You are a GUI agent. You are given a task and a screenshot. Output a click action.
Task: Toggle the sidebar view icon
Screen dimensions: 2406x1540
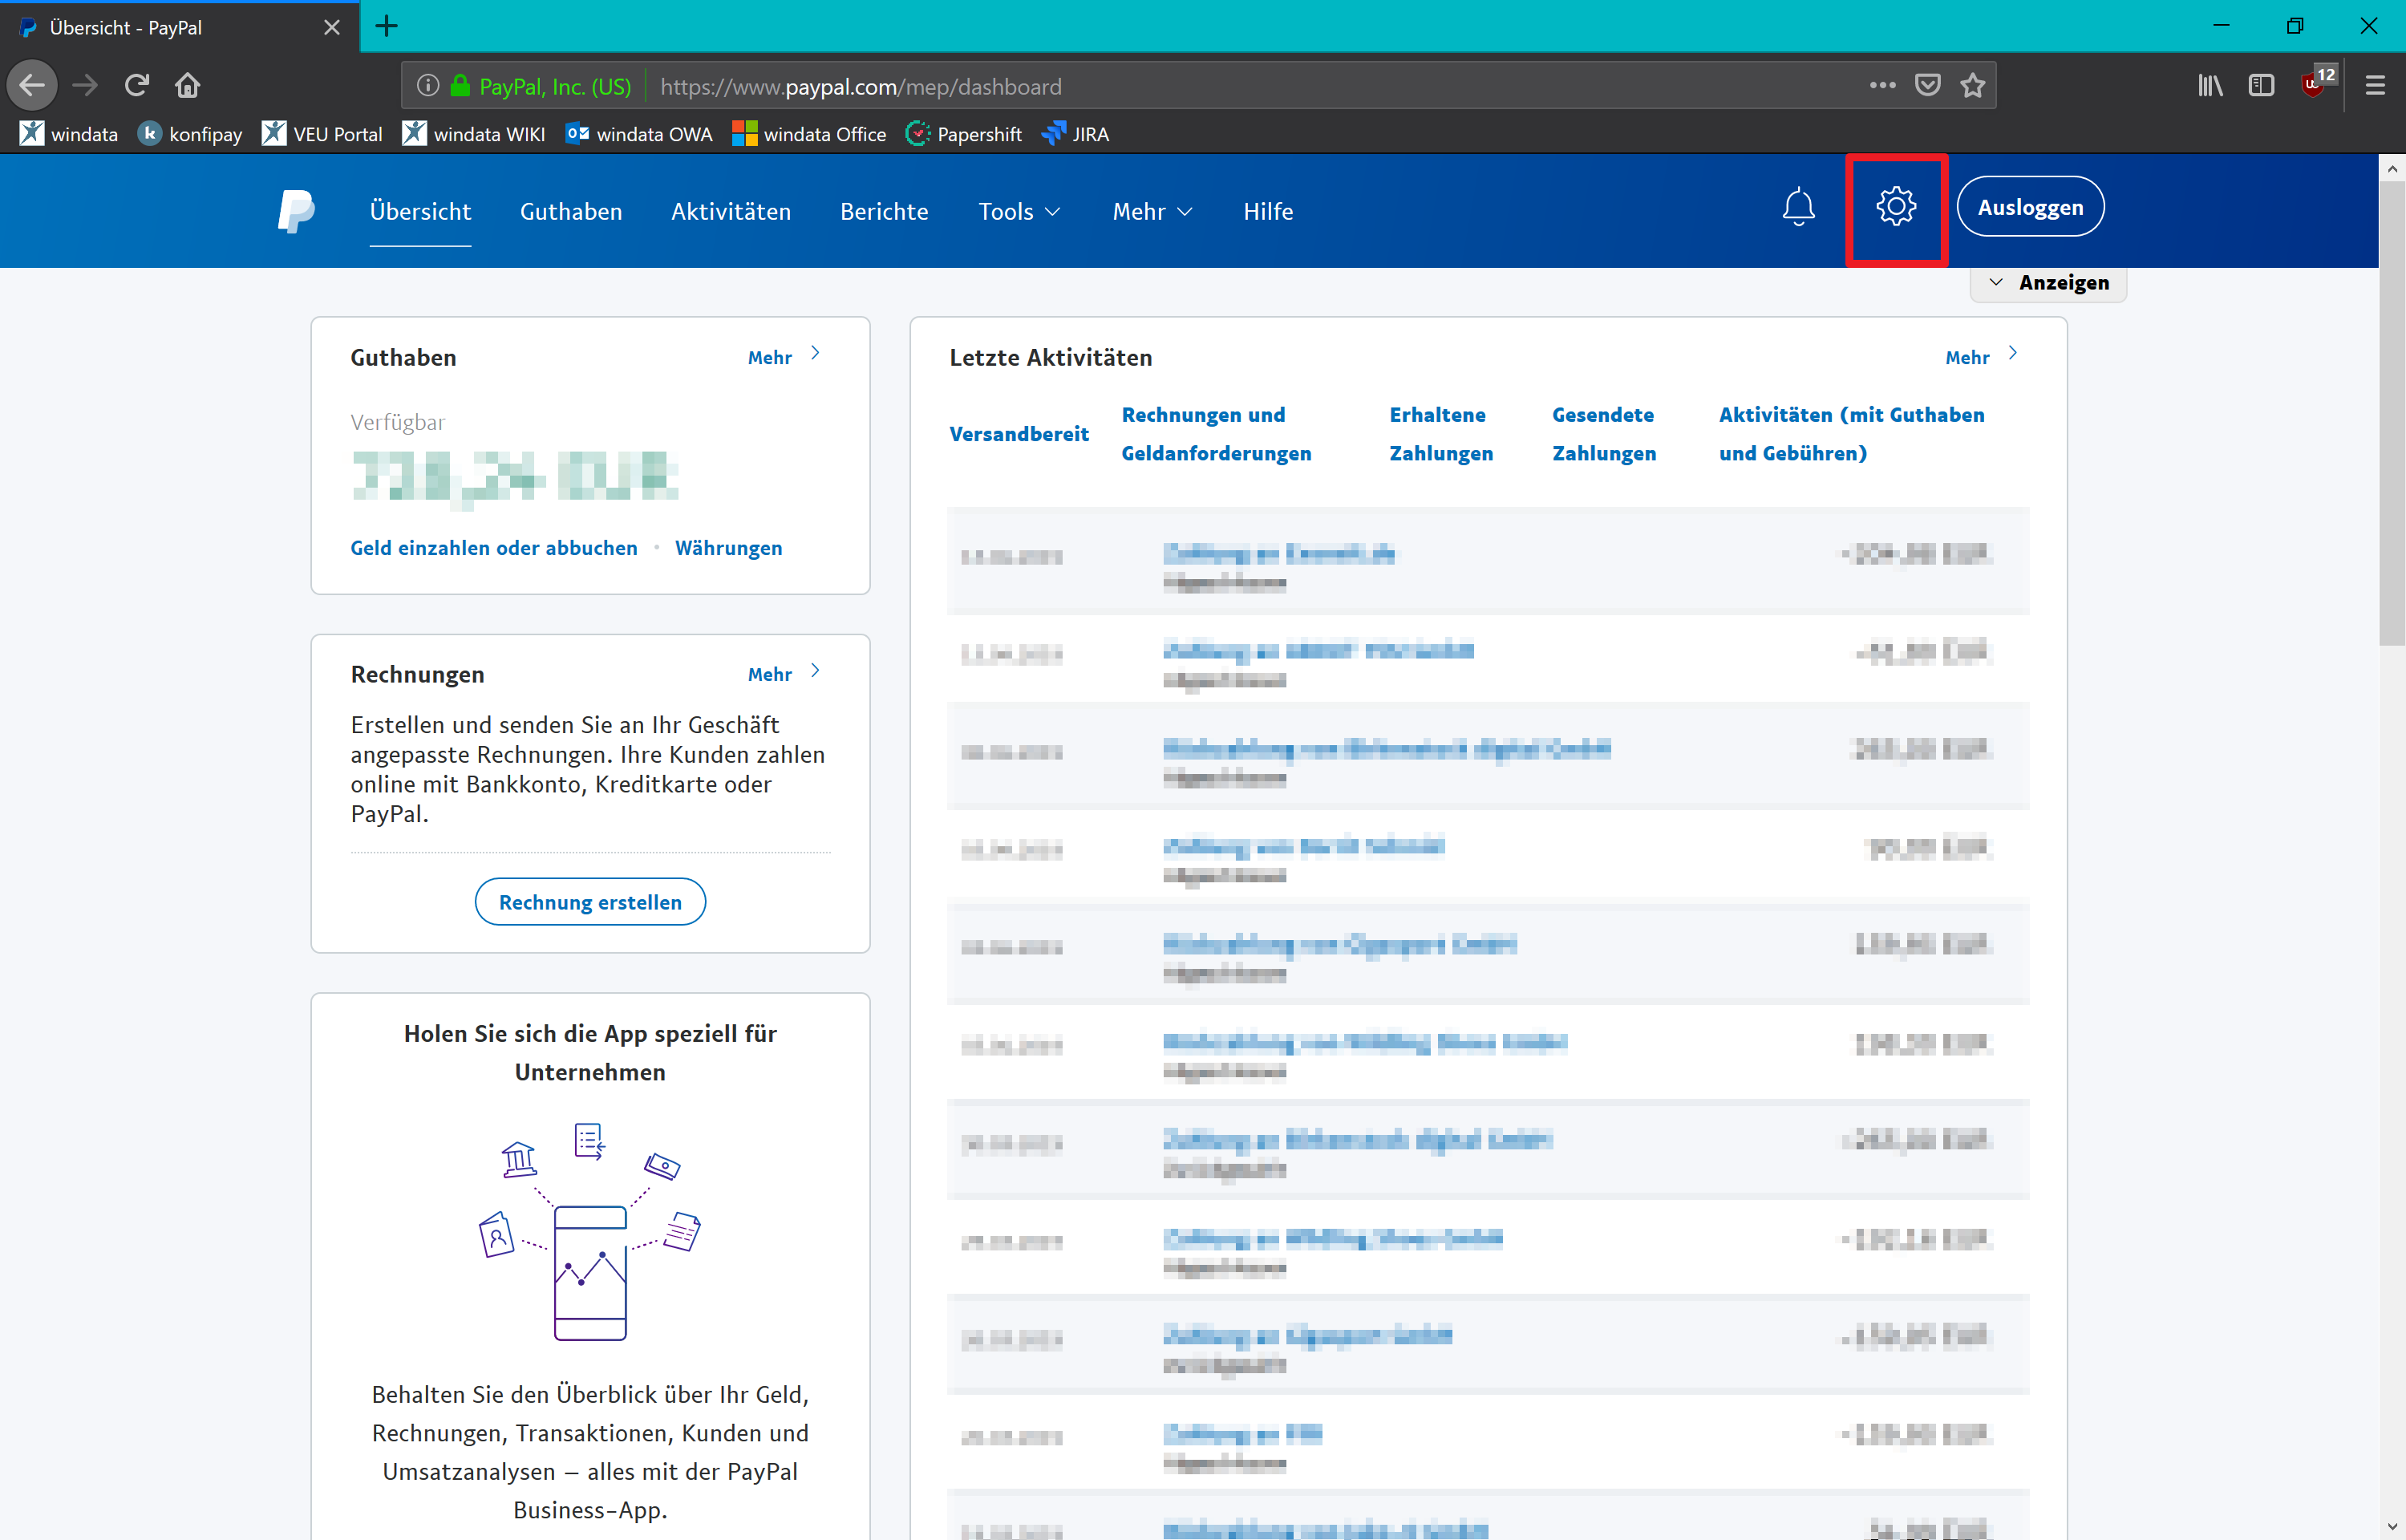(2260, 86)
